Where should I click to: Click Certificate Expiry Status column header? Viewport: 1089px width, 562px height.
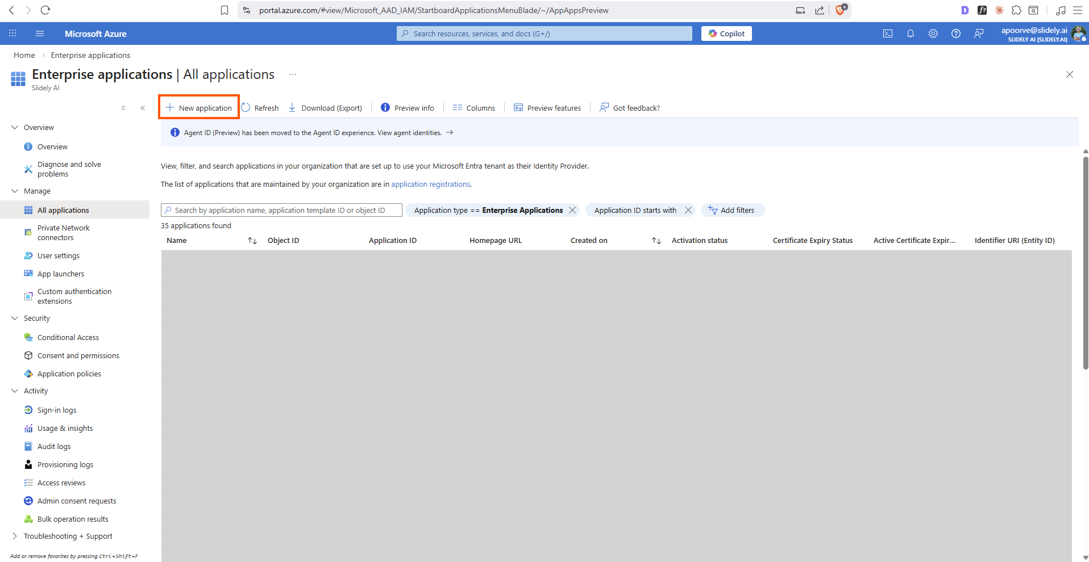[x=813, y=241]
